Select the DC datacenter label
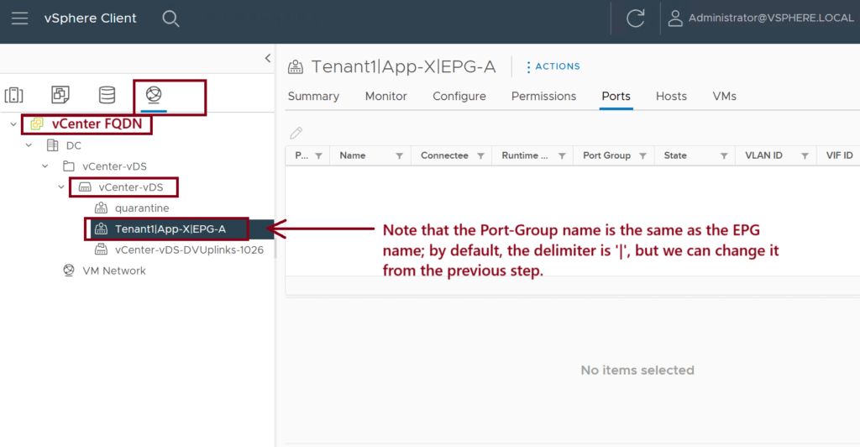860x447 pixels. point(74,146)
